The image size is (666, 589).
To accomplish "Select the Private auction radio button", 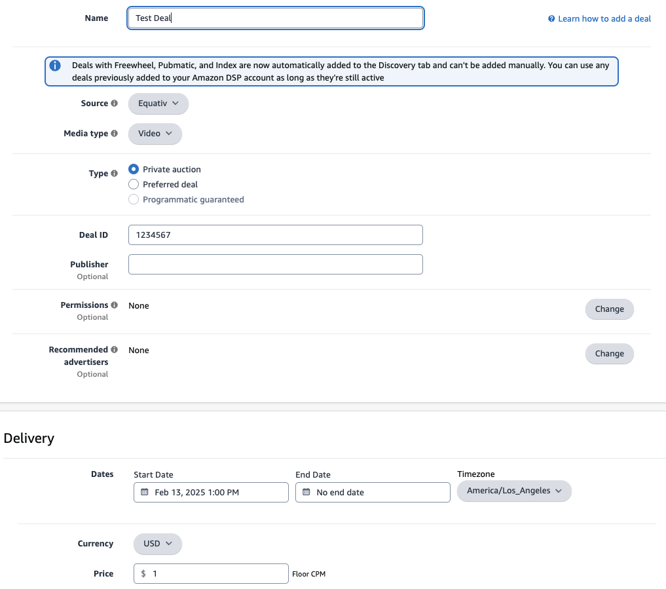I will click(x=134, y=169).
